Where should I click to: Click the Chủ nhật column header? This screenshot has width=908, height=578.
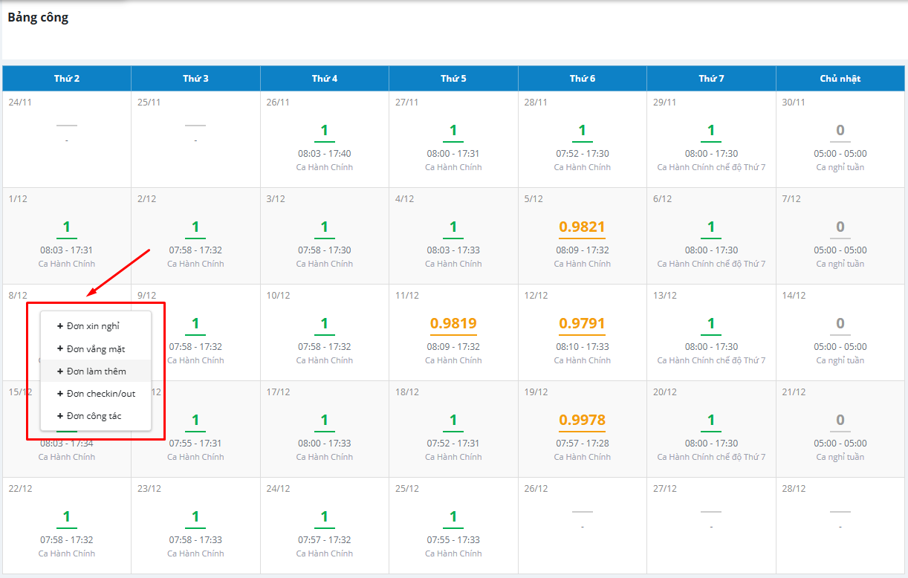tap(840, 79)
